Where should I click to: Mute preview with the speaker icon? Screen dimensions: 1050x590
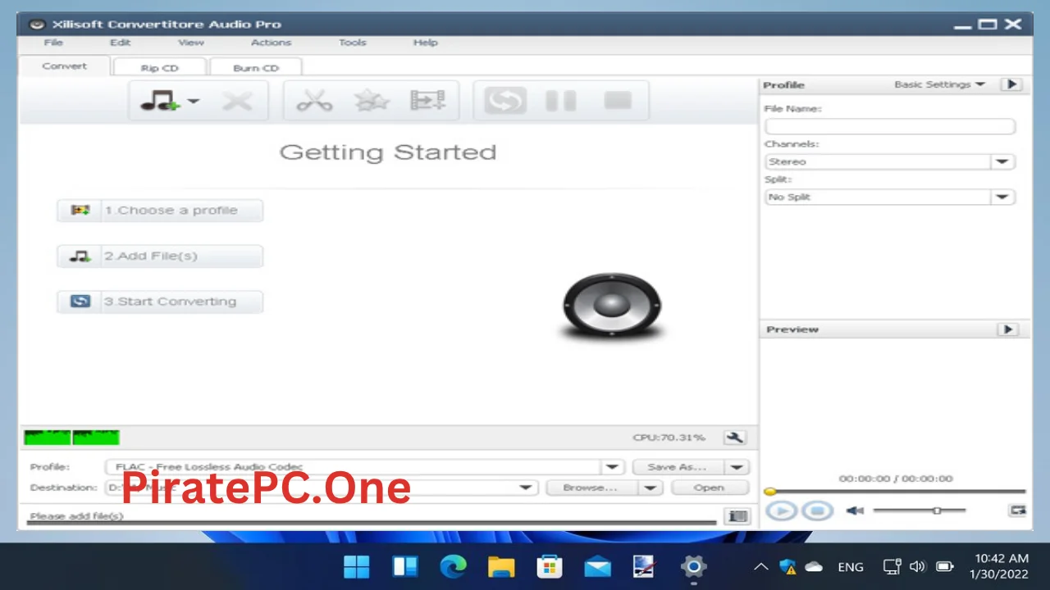coord(855,511)
